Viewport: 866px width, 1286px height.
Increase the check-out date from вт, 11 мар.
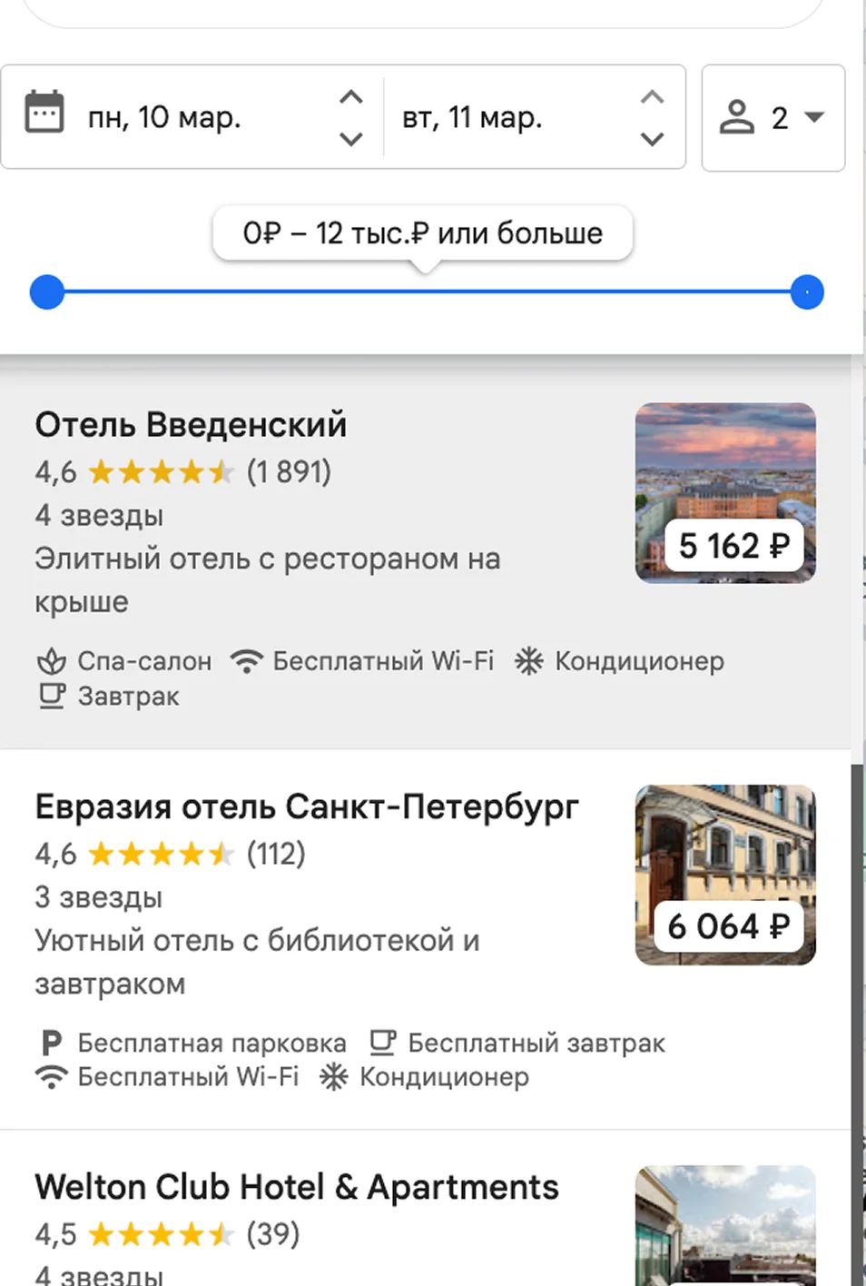click(x=652, y=96)
